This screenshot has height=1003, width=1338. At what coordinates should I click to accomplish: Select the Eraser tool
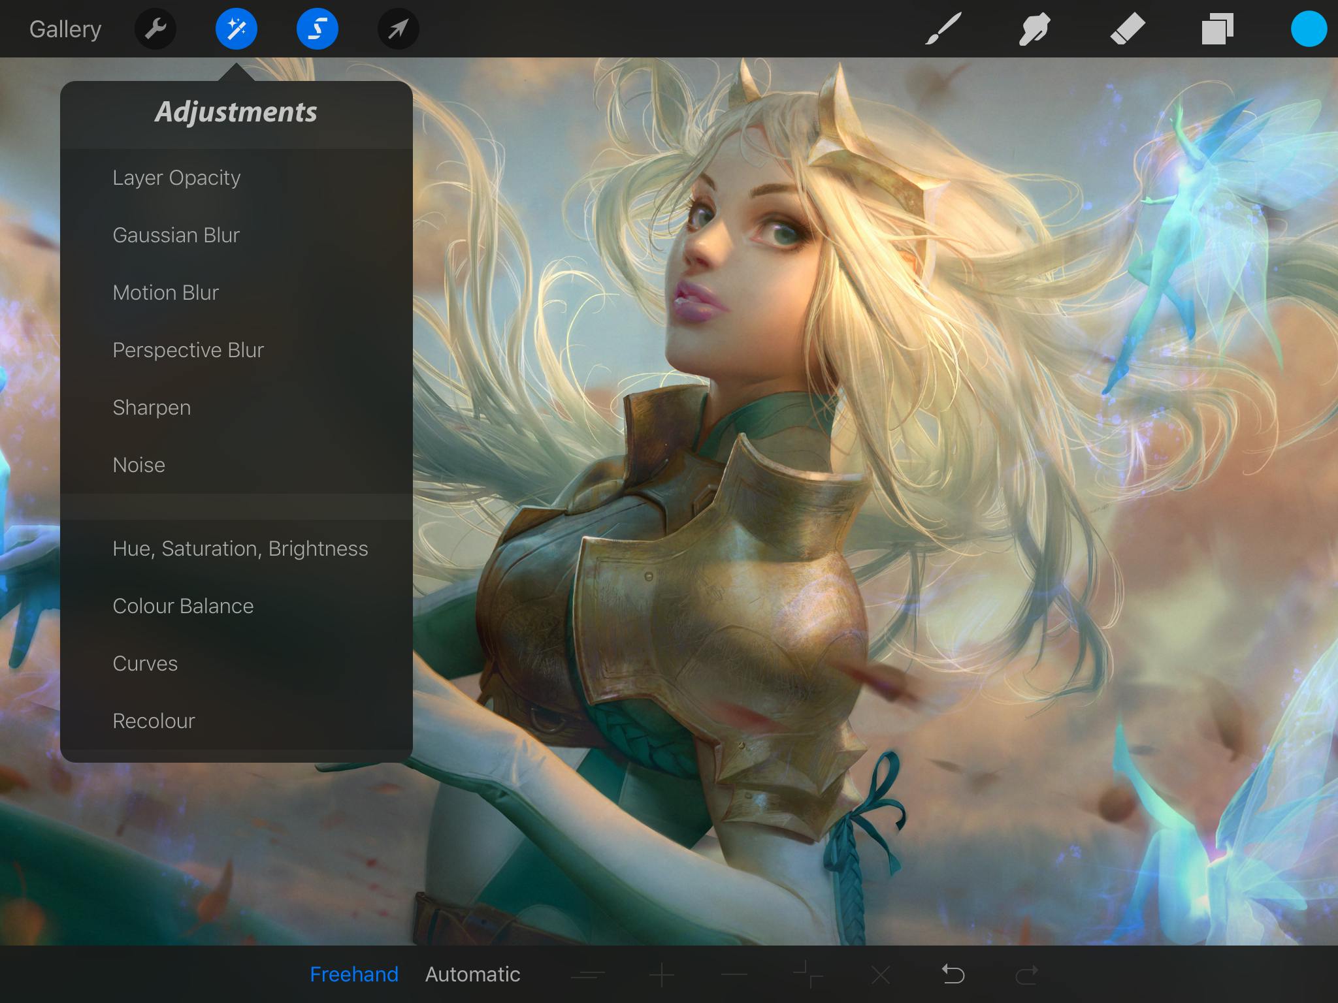pos(1127,29)
